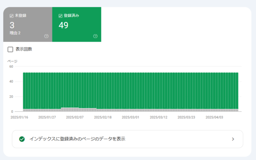This screenshot has width=256, height=160.
Task: Click the 表示回数 label text
Action: [23, 49]
